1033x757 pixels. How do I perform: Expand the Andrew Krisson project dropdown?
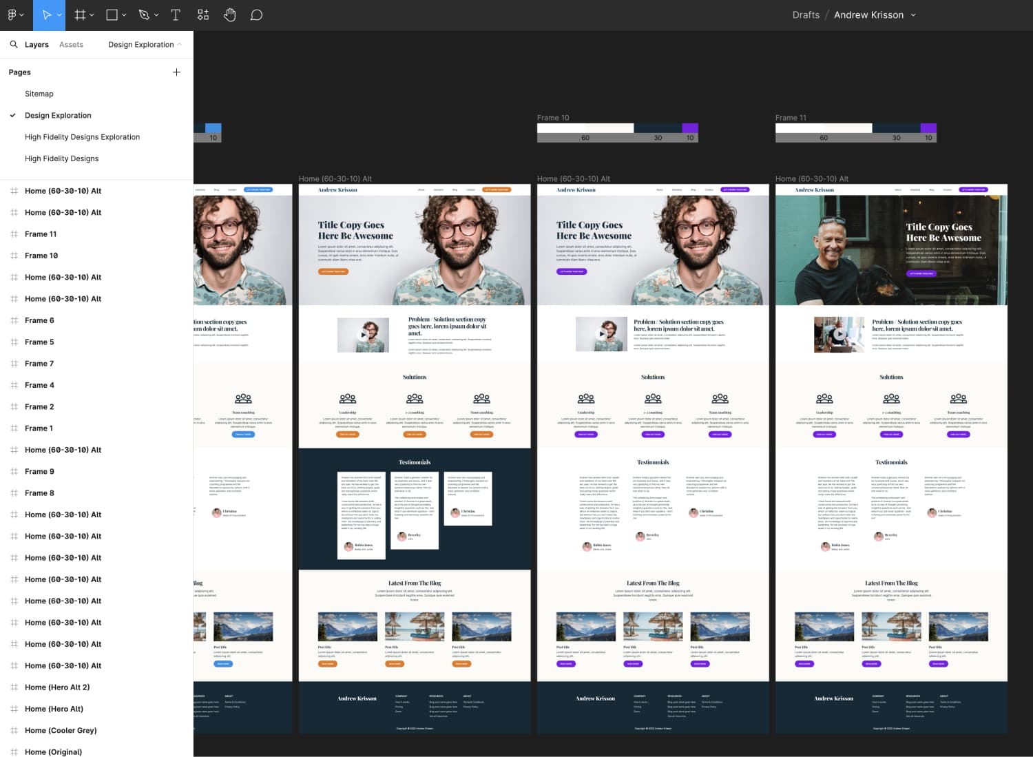pos(914,14)
